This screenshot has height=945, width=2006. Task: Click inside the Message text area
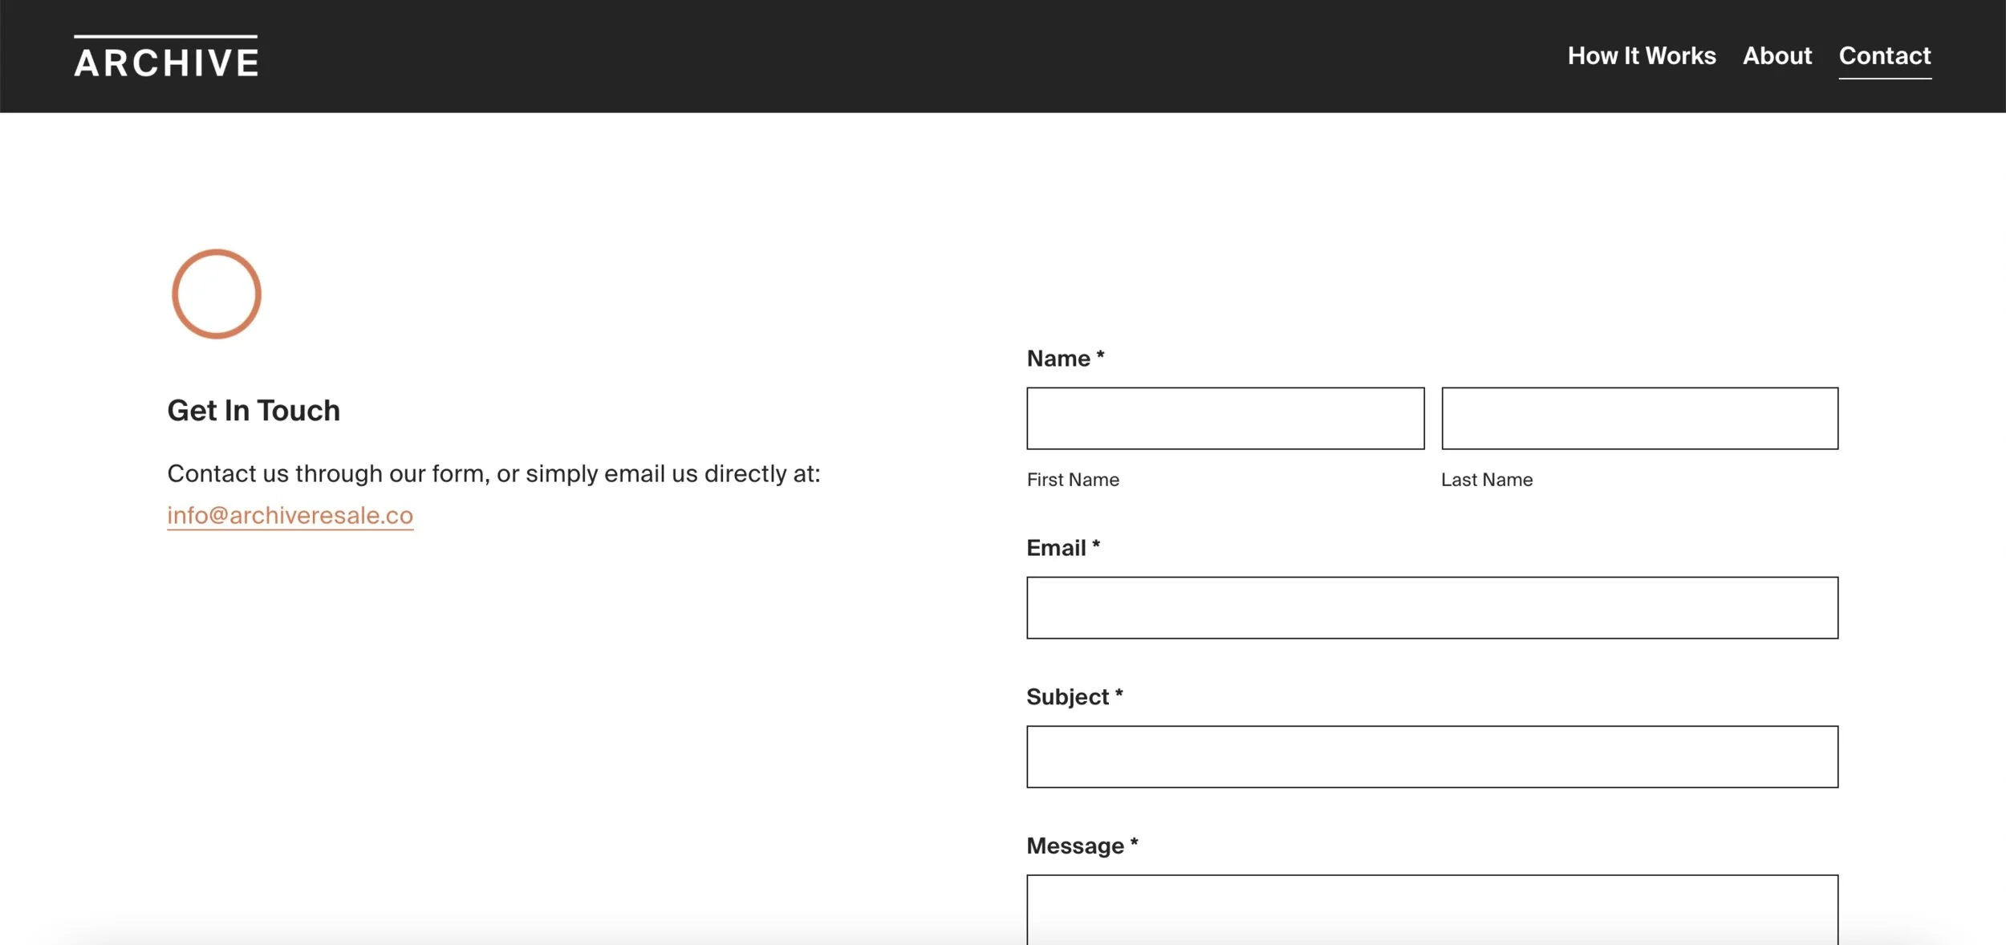1431,911
